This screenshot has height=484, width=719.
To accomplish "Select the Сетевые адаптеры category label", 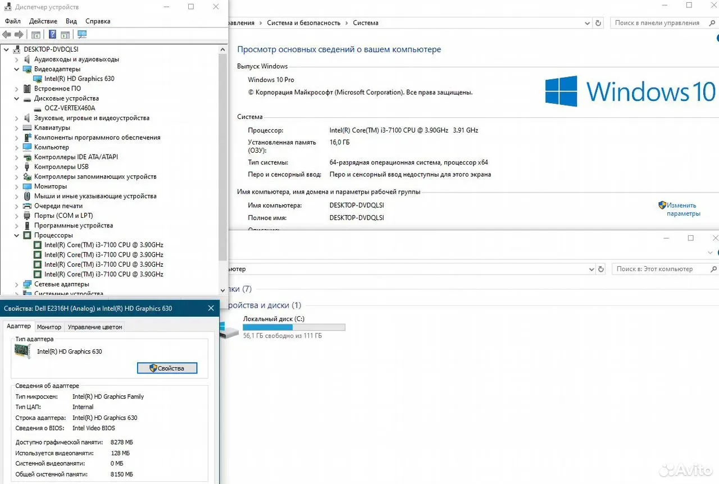I will tap(62, 284).
